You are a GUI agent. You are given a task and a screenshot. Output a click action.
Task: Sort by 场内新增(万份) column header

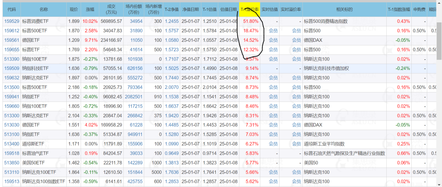(153, 9)
